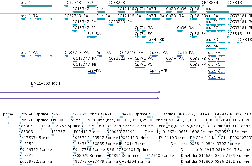Select the Cp7Fb-RA transcript
The width and height of the screenshot is (252, 166).
coord(153,19)
